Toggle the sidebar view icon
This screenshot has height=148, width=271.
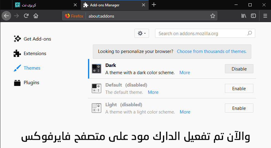253,16
